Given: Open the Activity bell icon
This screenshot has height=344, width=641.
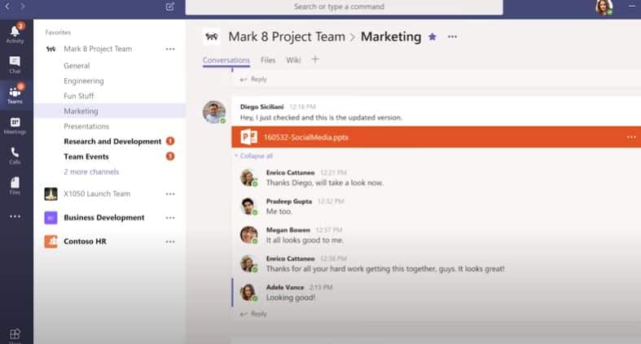Looking at the screenshot, I should 15,33.
